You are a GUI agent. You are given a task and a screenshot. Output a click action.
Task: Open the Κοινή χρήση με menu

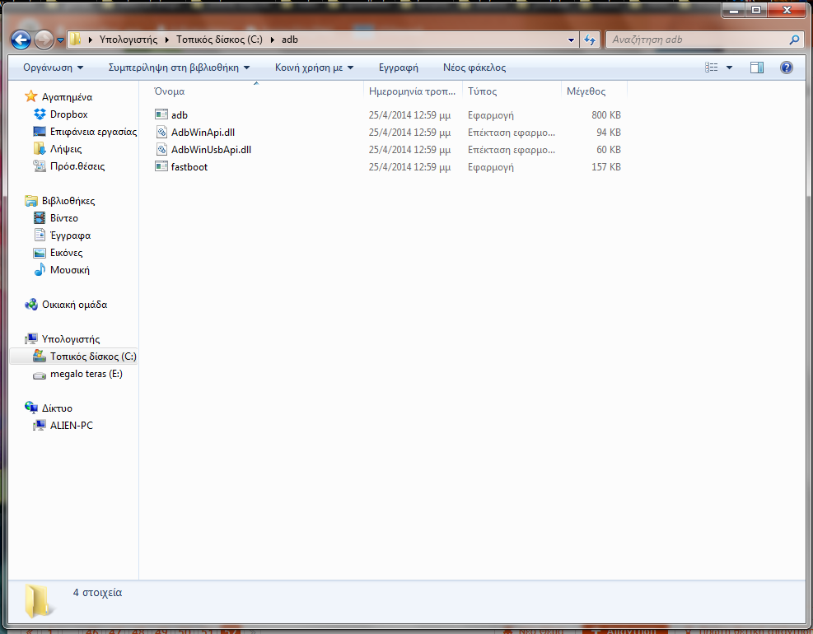click(314, 68)
